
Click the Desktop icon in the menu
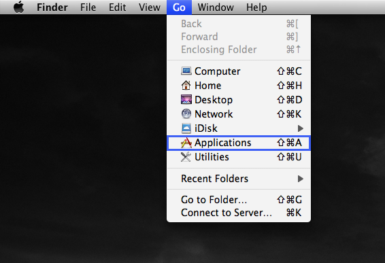coord(186,100)
